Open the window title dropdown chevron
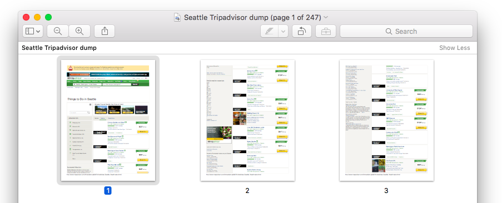Viewport: 502px width, 203px height. click(x=326, y=18)
